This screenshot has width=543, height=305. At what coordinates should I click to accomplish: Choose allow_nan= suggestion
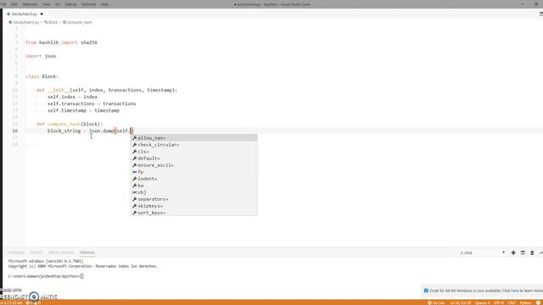tap(194, 138)
